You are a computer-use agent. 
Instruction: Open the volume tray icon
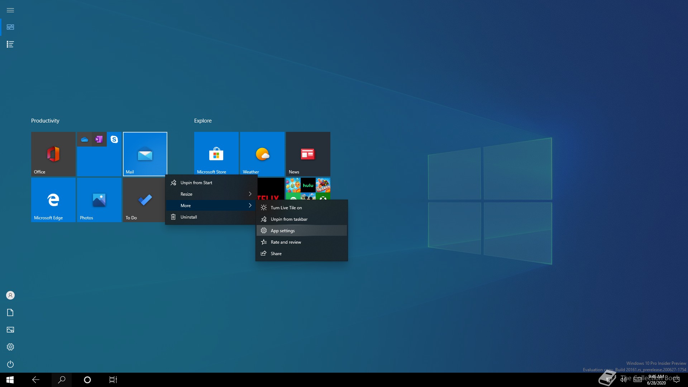point(623,380)
